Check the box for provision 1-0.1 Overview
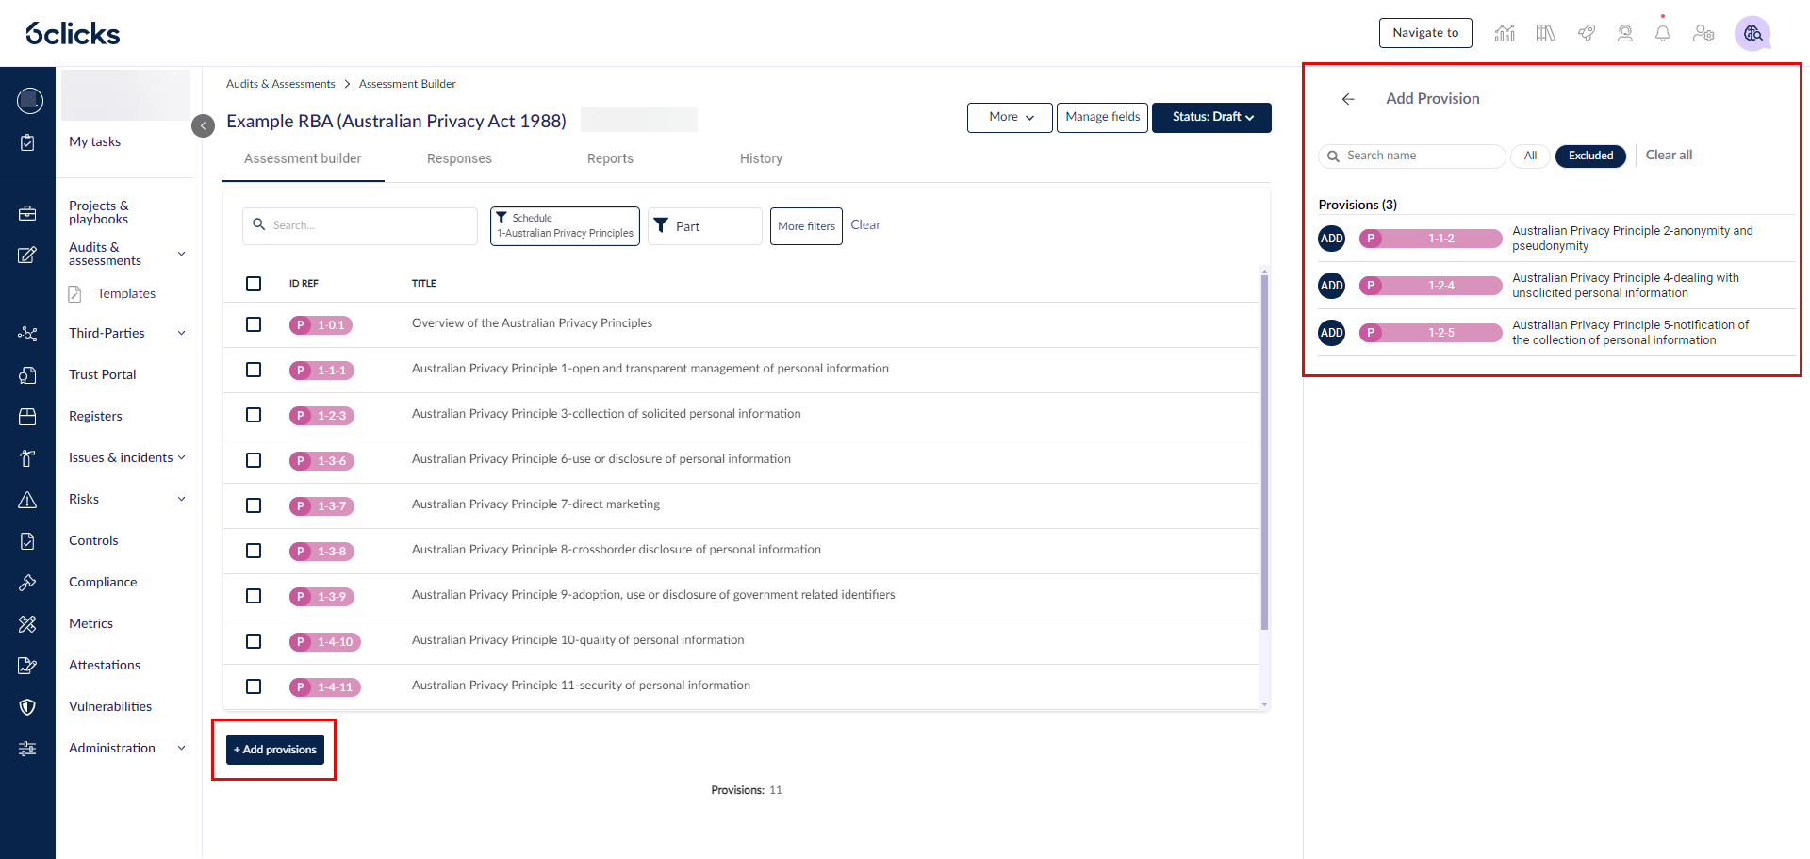 pyautogui.click(x=254, y=324)
